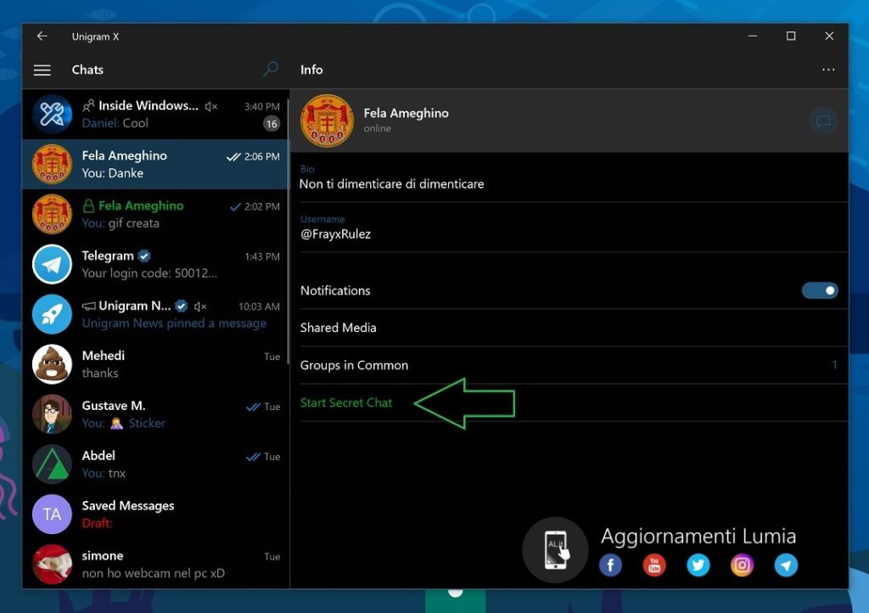Maximize the Unigram X window
Viewport: 869px width, 613px height.
click(791, 36)
